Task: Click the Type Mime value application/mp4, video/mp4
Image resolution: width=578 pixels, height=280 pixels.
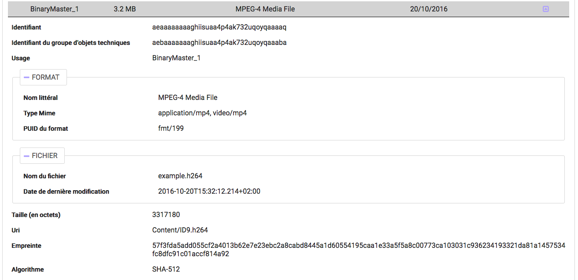Action: [x=203, y=113]
